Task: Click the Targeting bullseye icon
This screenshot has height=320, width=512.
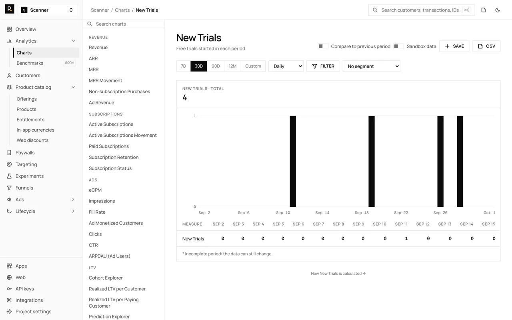Action: coord(9,164)
